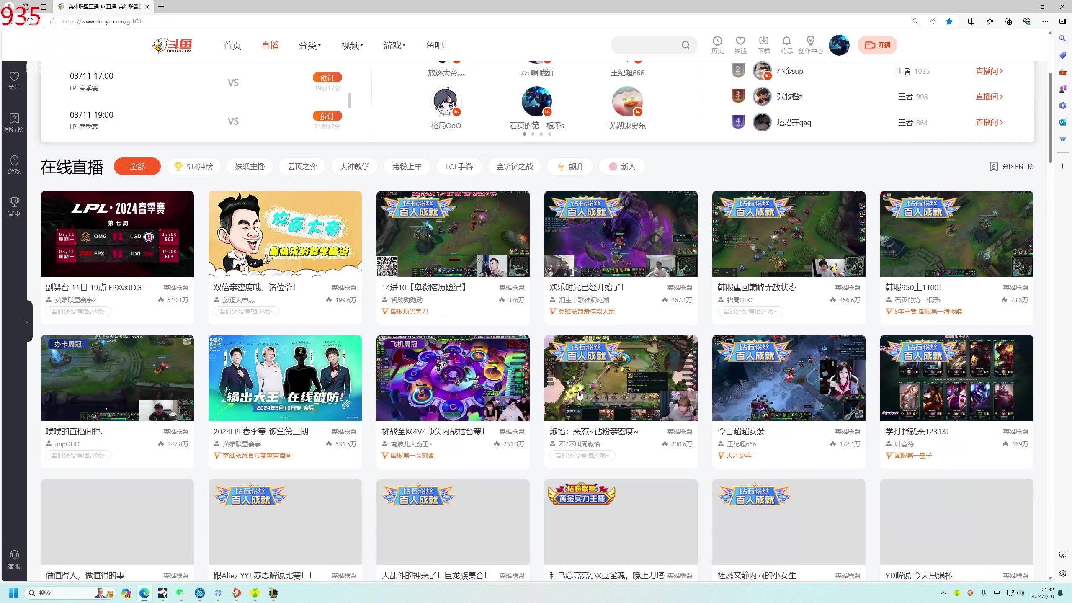Open stream titled 今日超超女装
The image size is (1072, 603).
point(741,431)
